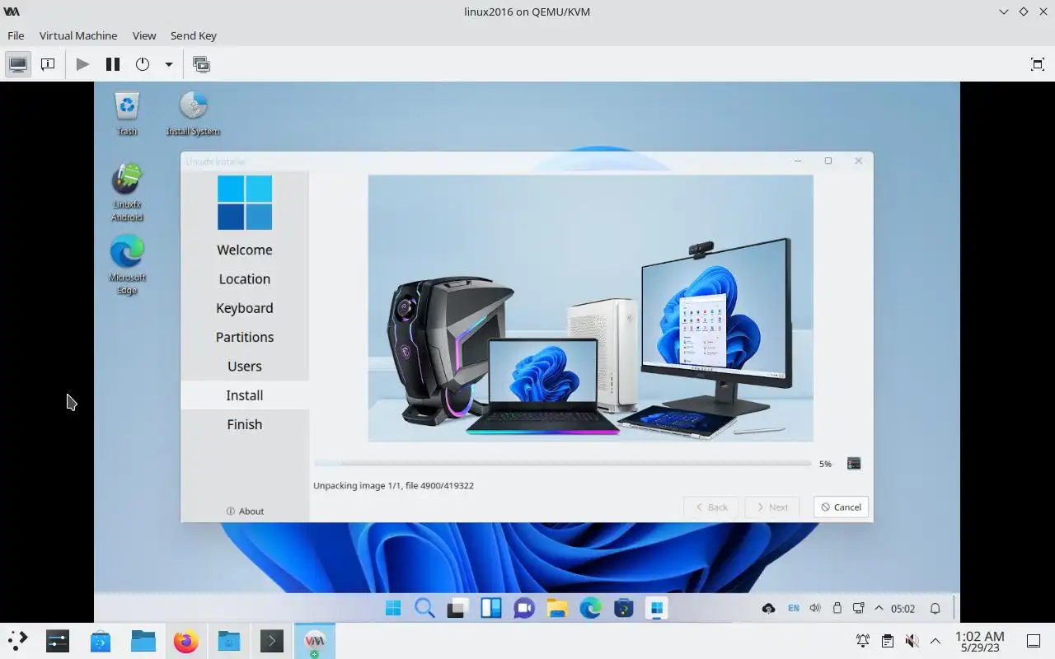Open host System Settings sliders icon
Screen dimensions: 1055x659
[58, 641]
